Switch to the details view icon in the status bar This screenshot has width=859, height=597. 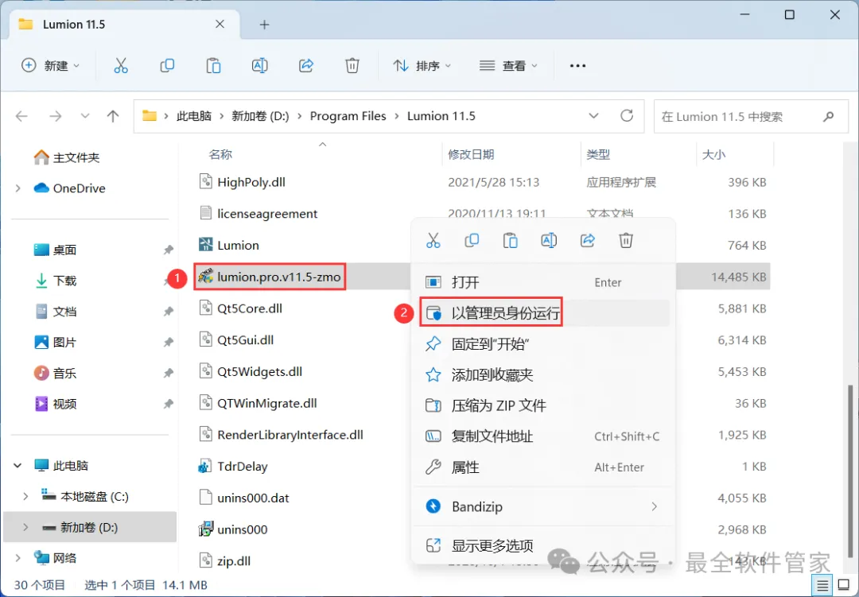point(822,586)
